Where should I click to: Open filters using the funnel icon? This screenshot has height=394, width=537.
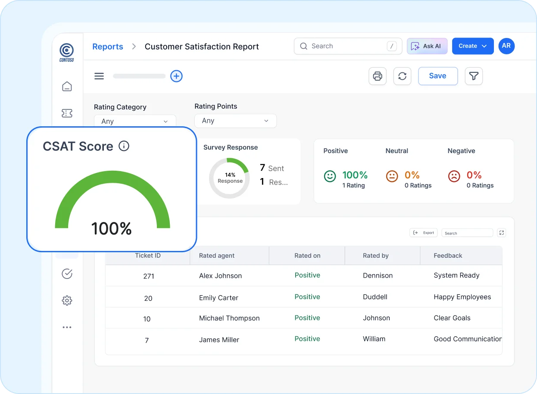[x=474, y=76]
